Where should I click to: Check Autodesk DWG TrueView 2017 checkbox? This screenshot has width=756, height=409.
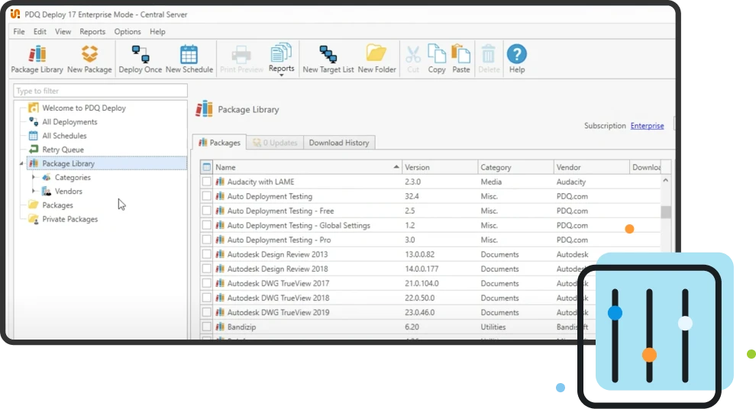206,283
